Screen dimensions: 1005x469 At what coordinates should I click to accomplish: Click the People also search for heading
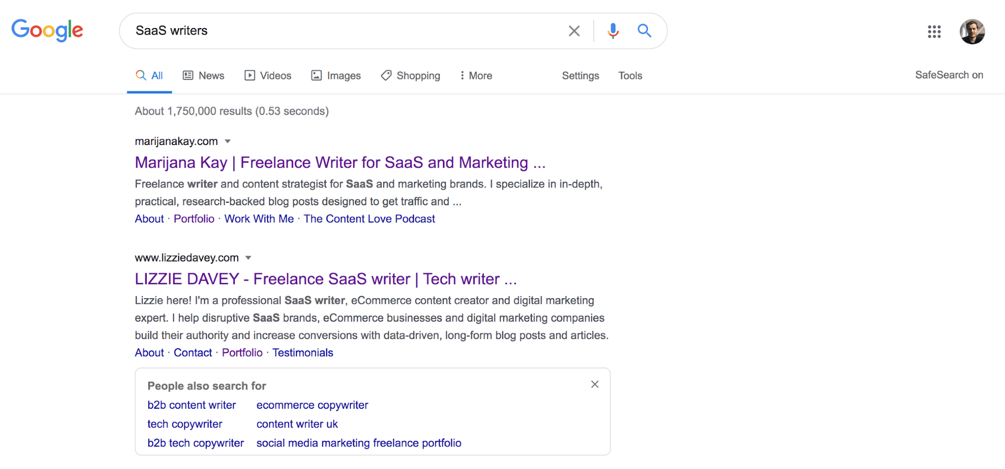pyautogui.click(x=207, y=386)
